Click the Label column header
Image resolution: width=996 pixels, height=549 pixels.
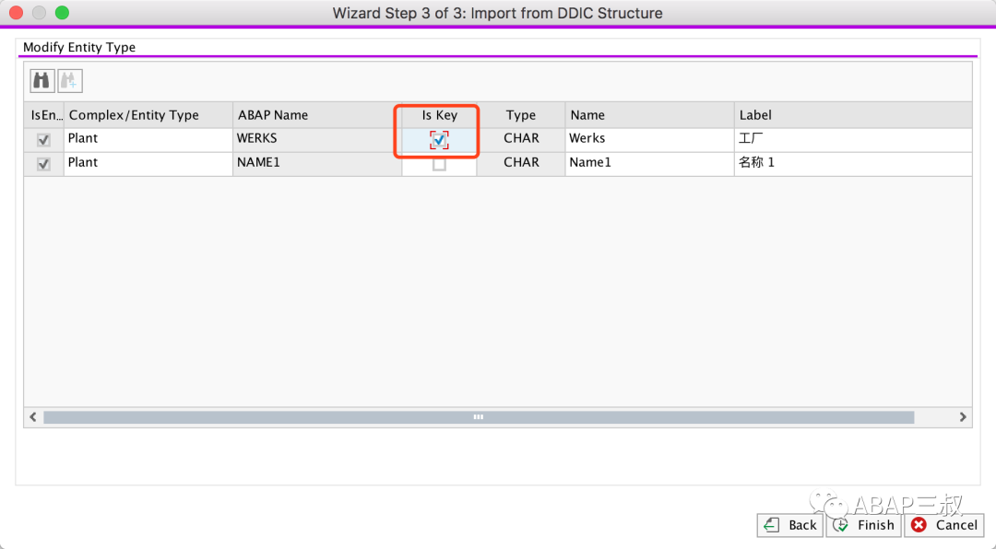853,115
